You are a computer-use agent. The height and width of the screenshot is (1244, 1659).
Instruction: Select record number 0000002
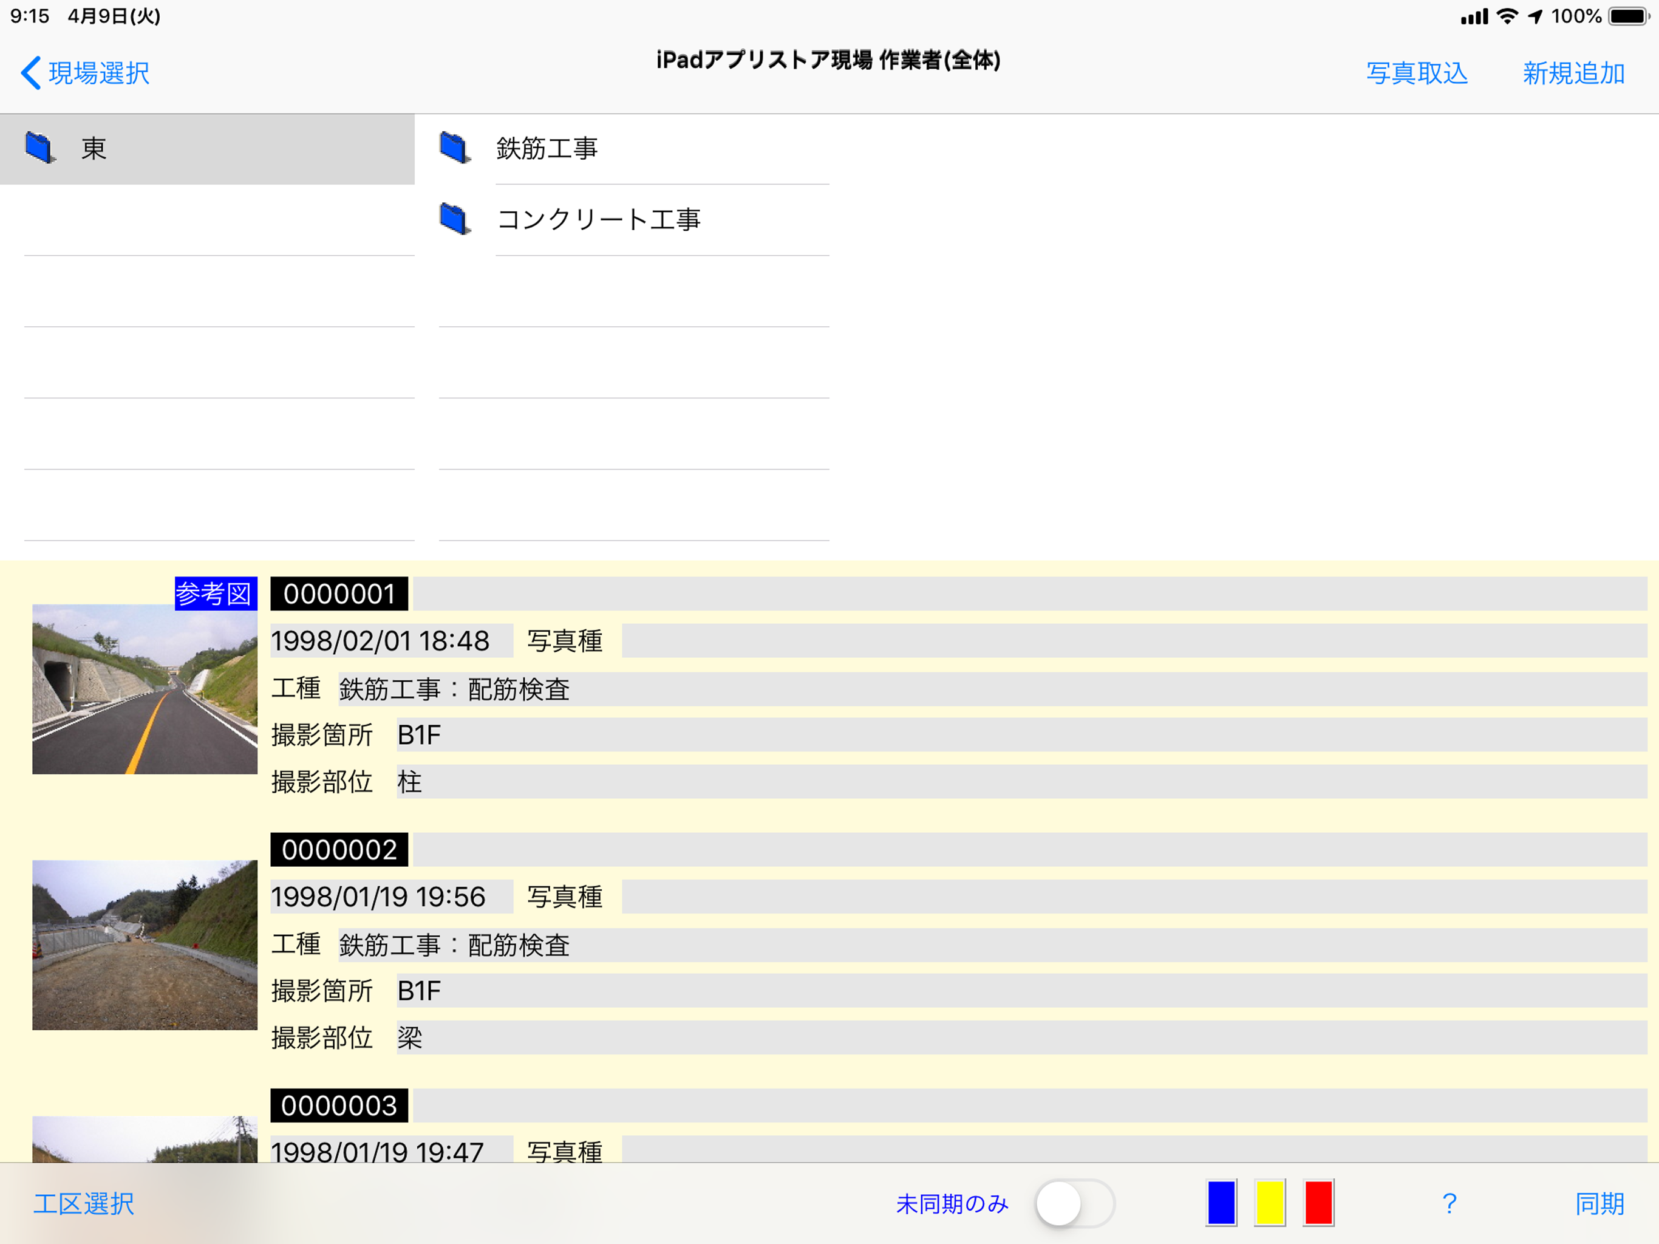(339, 849)
